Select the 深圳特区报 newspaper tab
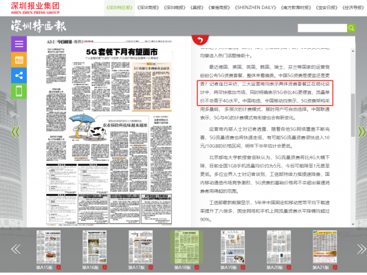The image size is (367, 275). [x=120, y=8]
